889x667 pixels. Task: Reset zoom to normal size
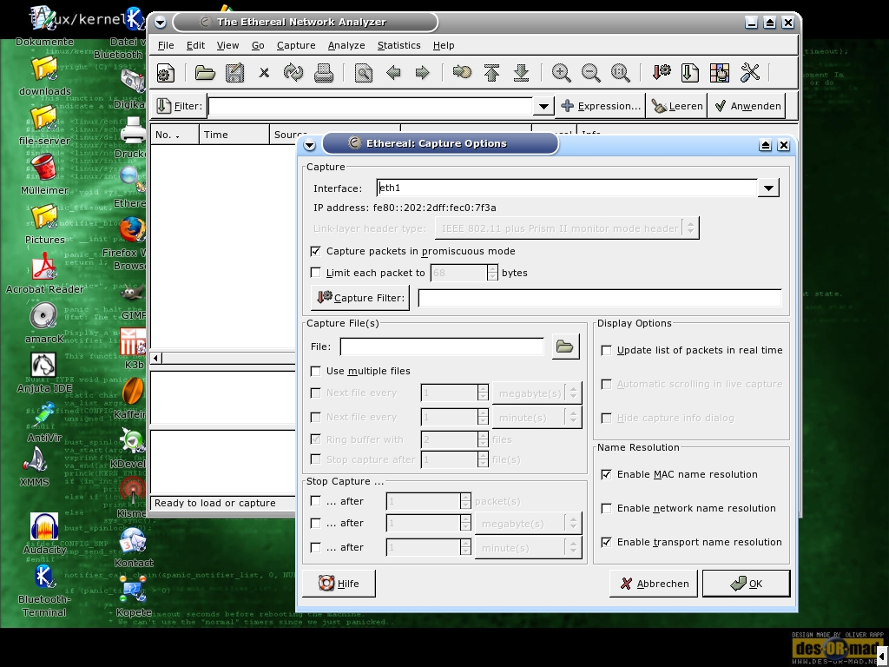(x=620, y=73)
